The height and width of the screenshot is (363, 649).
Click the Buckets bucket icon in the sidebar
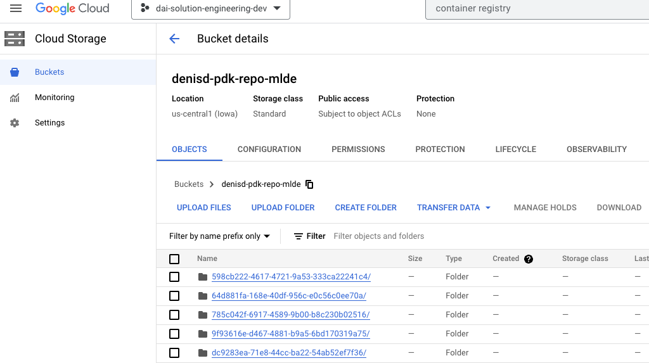tap(15, 72)
